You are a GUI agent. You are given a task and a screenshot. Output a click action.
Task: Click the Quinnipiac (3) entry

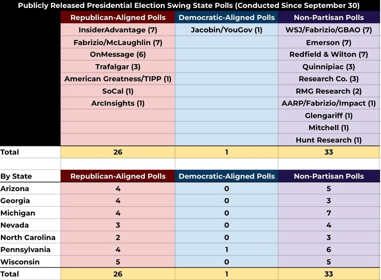[329, 67]
